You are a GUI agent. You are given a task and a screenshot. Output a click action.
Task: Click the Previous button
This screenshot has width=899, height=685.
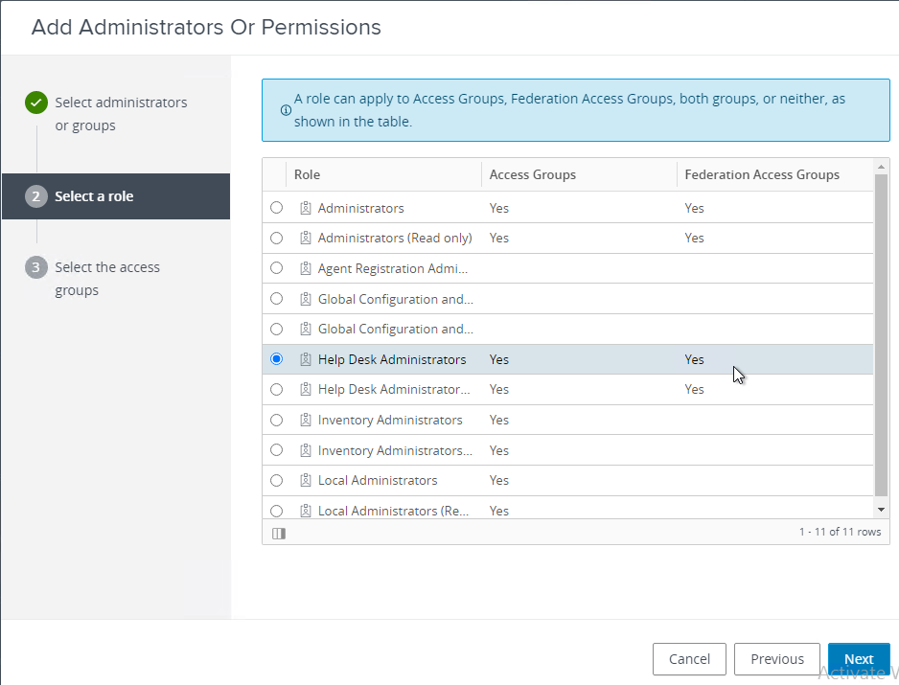[x=777, y=659]
